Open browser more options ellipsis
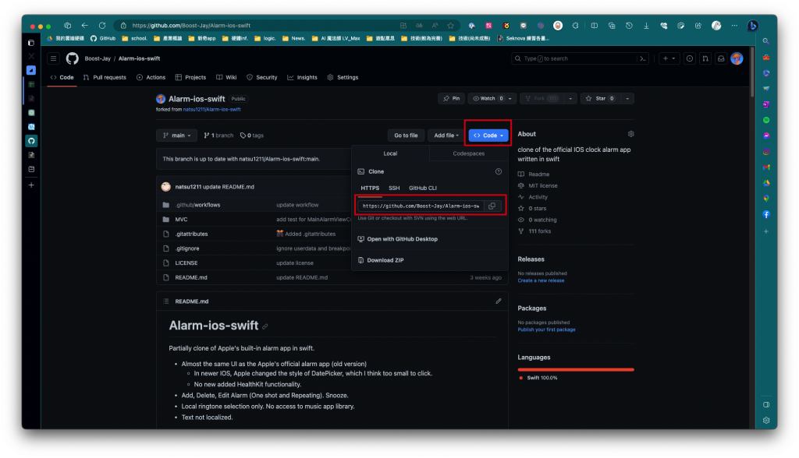This screenshot has width=799, height=458. [x=734, y=26]
